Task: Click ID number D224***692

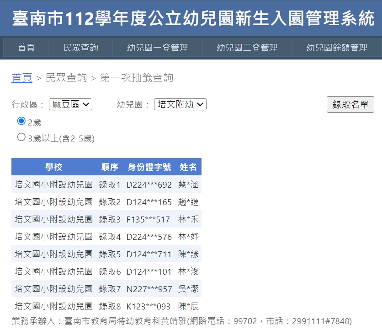Action: pyautogui.click(x=149, y=185)
